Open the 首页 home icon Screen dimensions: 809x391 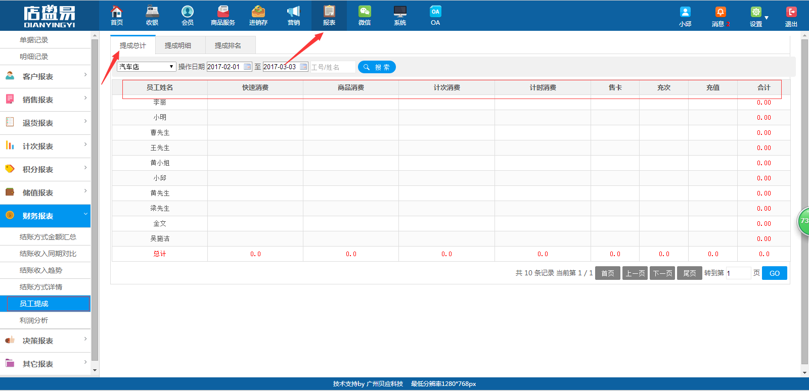tap(117, 12)
